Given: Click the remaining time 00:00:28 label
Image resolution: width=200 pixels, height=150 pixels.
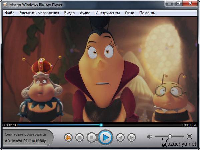Looking at the screenshot, I should (x=191, y=125).
